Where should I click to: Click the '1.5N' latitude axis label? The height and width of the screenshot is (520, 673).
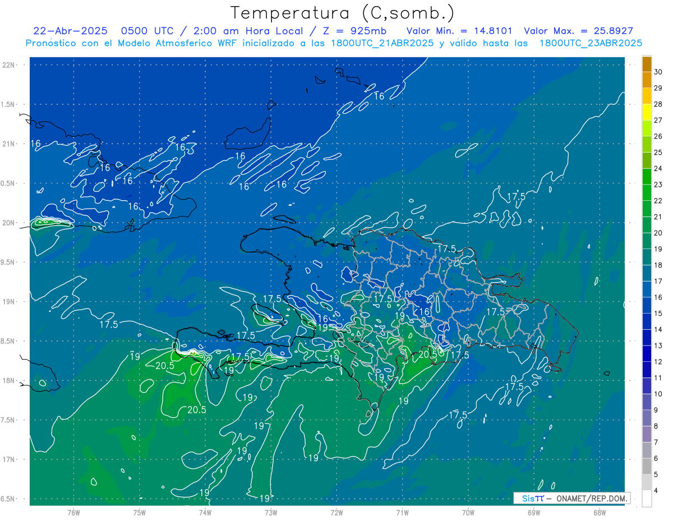(8, 104)
